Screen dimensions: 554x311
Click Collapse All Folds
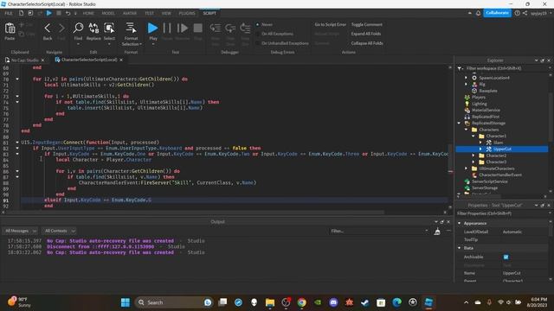coord(367,43)
